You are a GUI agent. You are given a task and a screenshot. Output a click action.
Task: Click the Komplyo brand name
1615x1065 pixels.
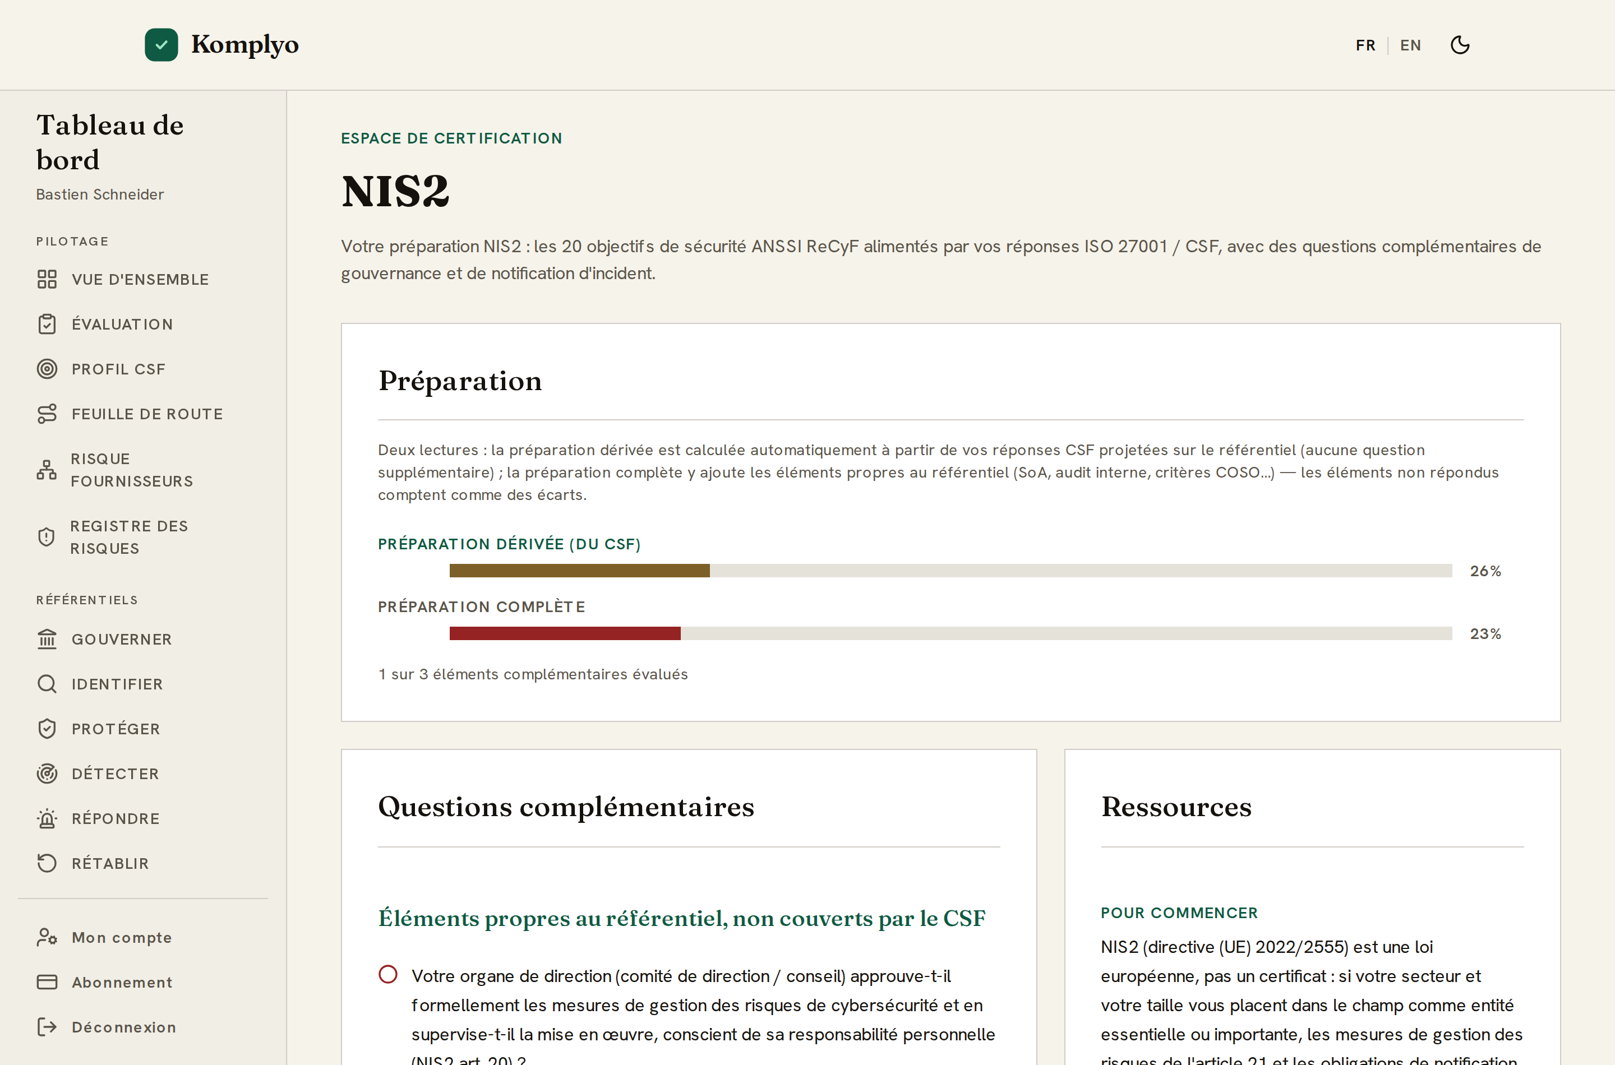pos(244,45)
